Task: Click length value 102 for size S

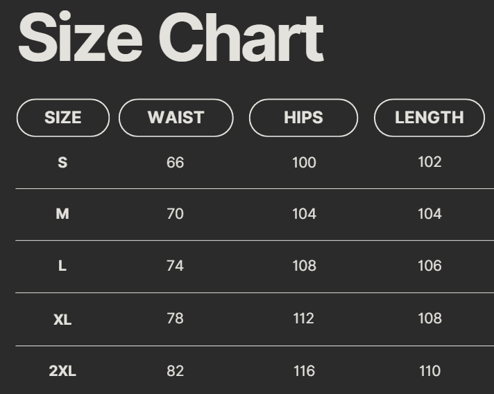Action: pyautogui.click(x=429, y=162)
